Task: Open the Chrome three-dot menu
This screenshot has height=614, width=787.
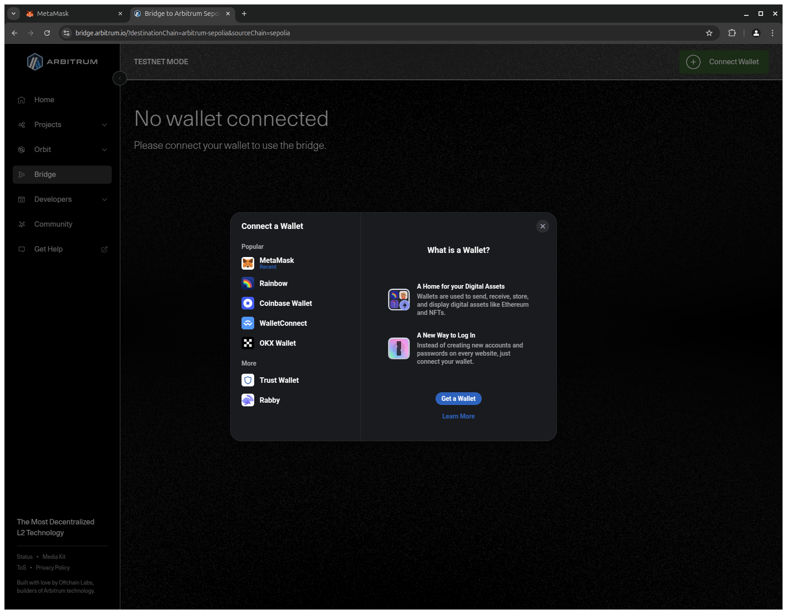Action: 773,33
